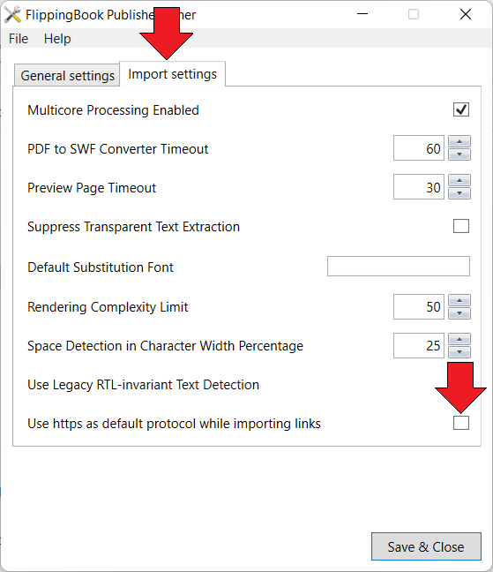
Task: Click Default Substitution Font field
Action: [399, 267]
